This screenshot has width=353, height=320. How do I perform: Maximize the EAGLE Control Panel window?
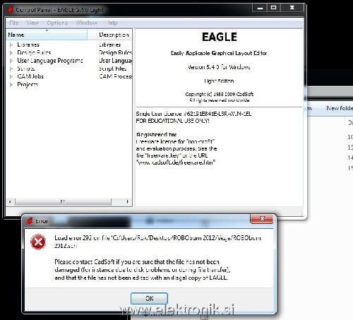point(273,8)
